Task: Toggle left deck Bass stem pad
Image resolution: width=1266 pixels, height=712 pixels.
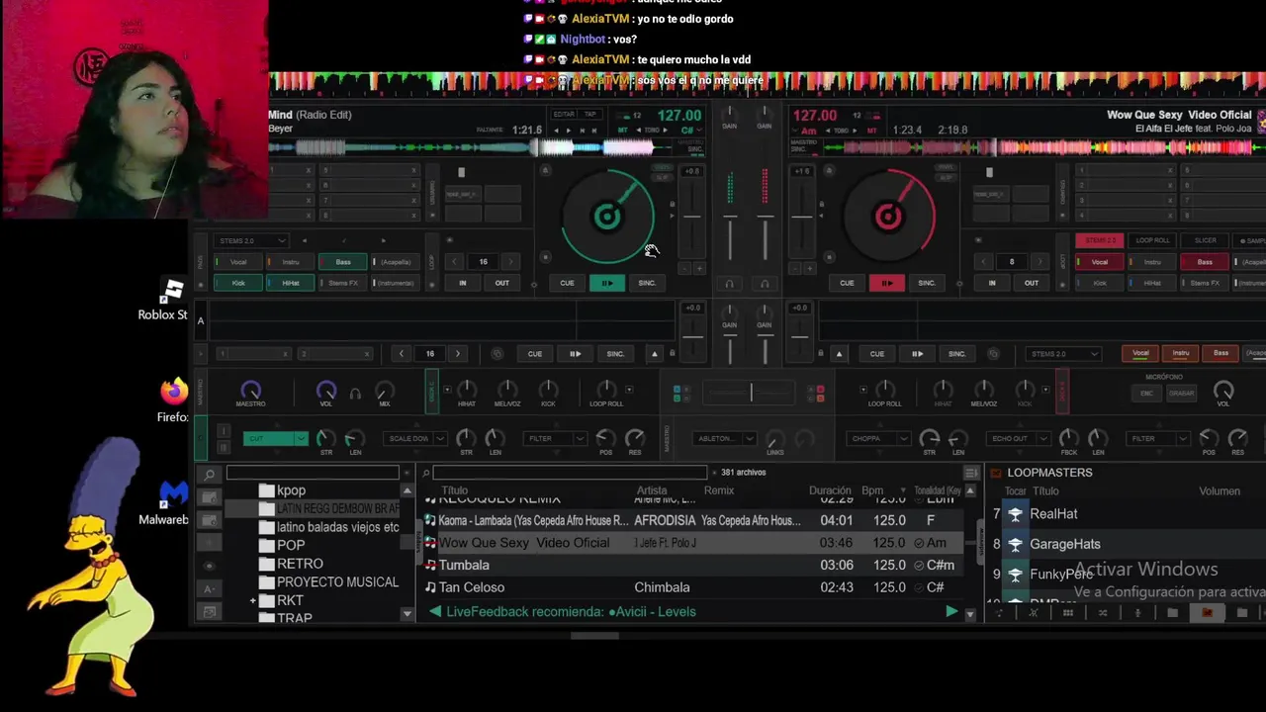Action: (x=343, y=262)
